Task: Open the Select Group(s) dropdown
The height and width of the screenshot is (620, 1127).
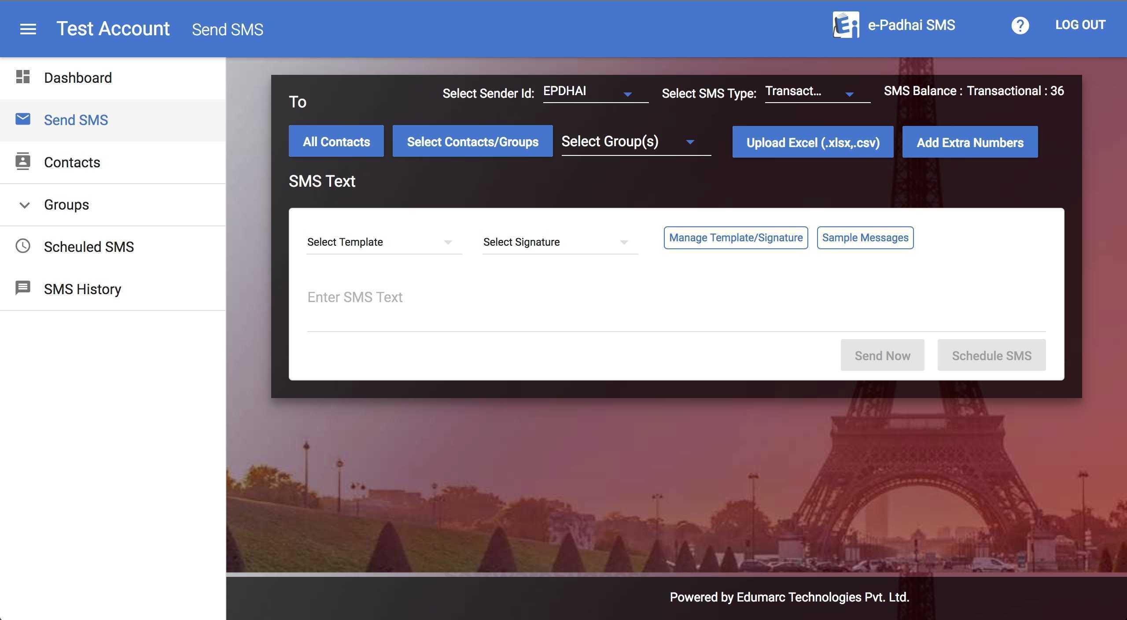Action: 635,142
